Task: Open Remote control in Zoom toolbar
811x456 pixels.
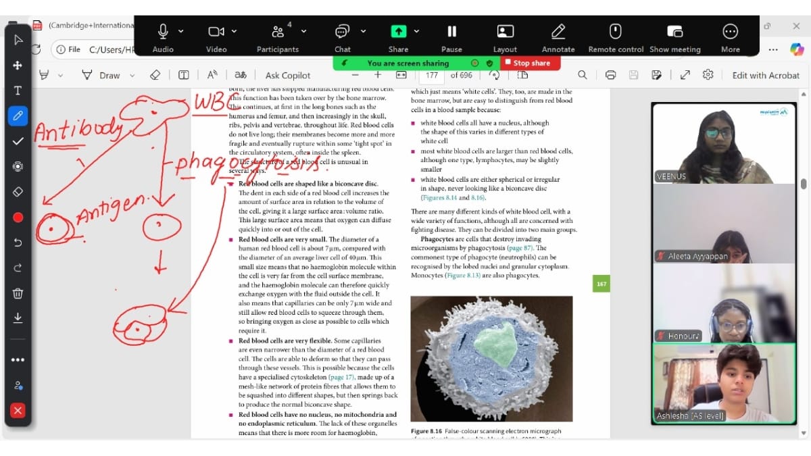Action: click(615, 38)
